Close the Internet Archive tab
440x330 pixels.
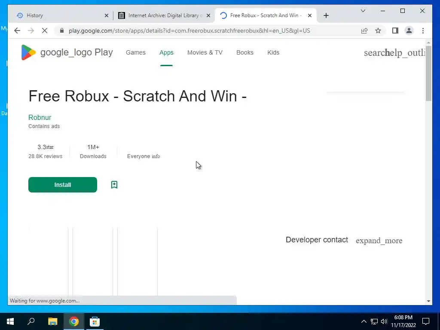pyautogui.click(x=208, y=15)
